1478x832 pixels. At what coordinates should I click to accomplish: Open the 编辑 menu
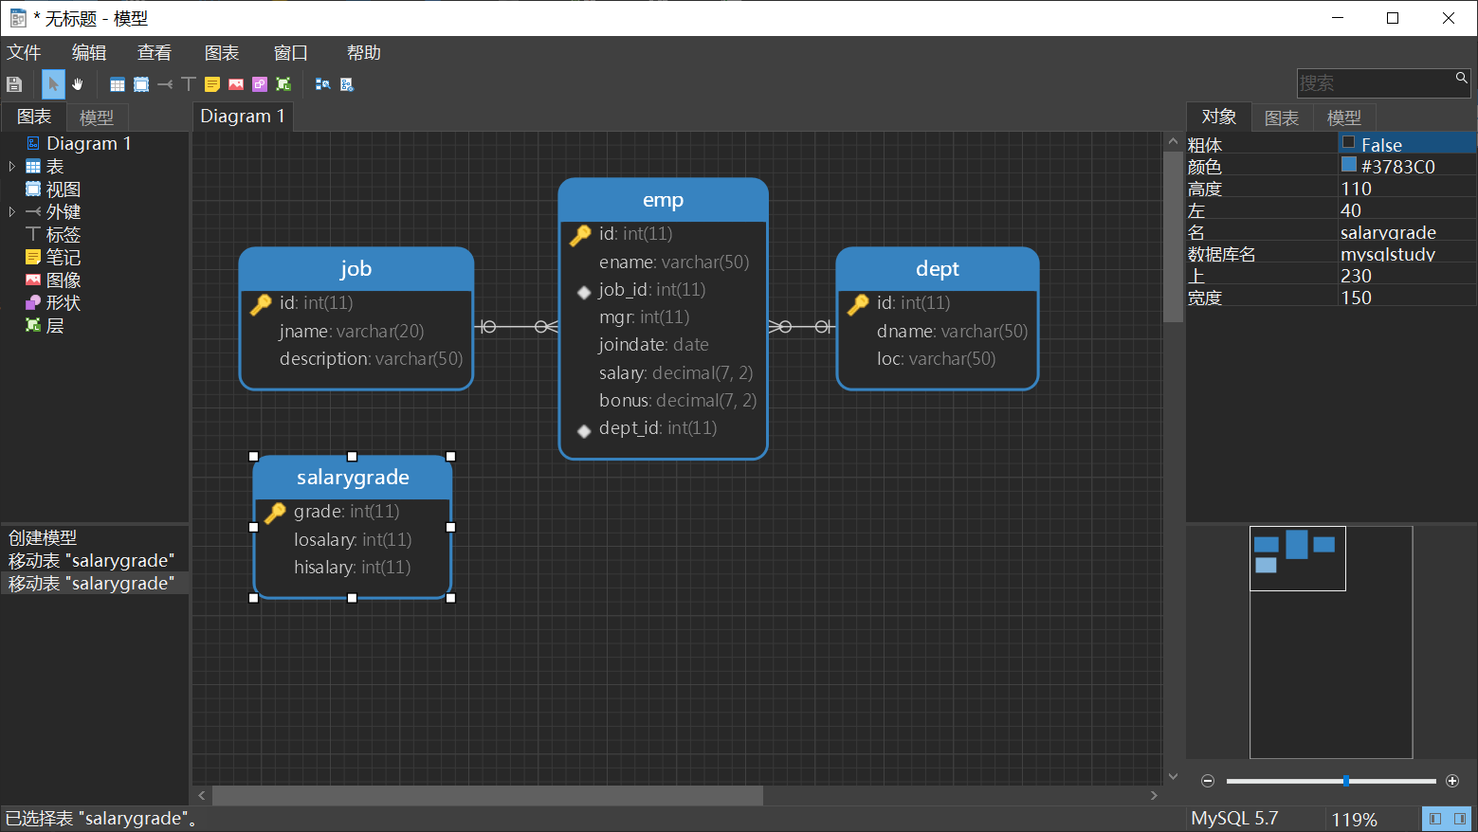coord(89,53)
